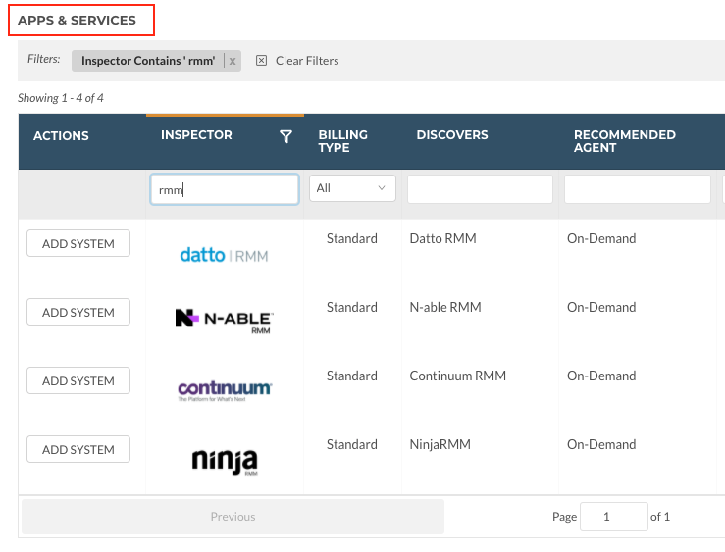Click the Inspector column filter funnel icon
The height and width of the screenshot is (552, 725).
click(x=285, y=136)
